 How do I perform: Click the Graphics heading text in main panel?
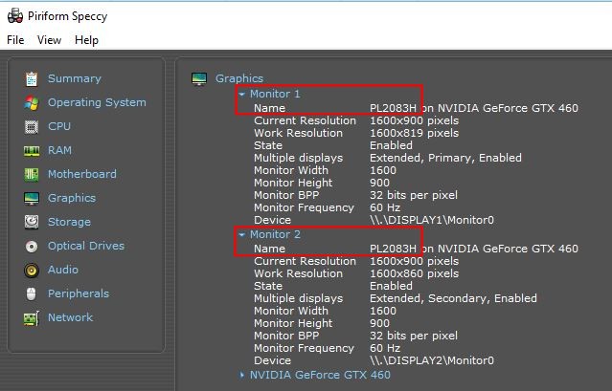tap(239, 78)
